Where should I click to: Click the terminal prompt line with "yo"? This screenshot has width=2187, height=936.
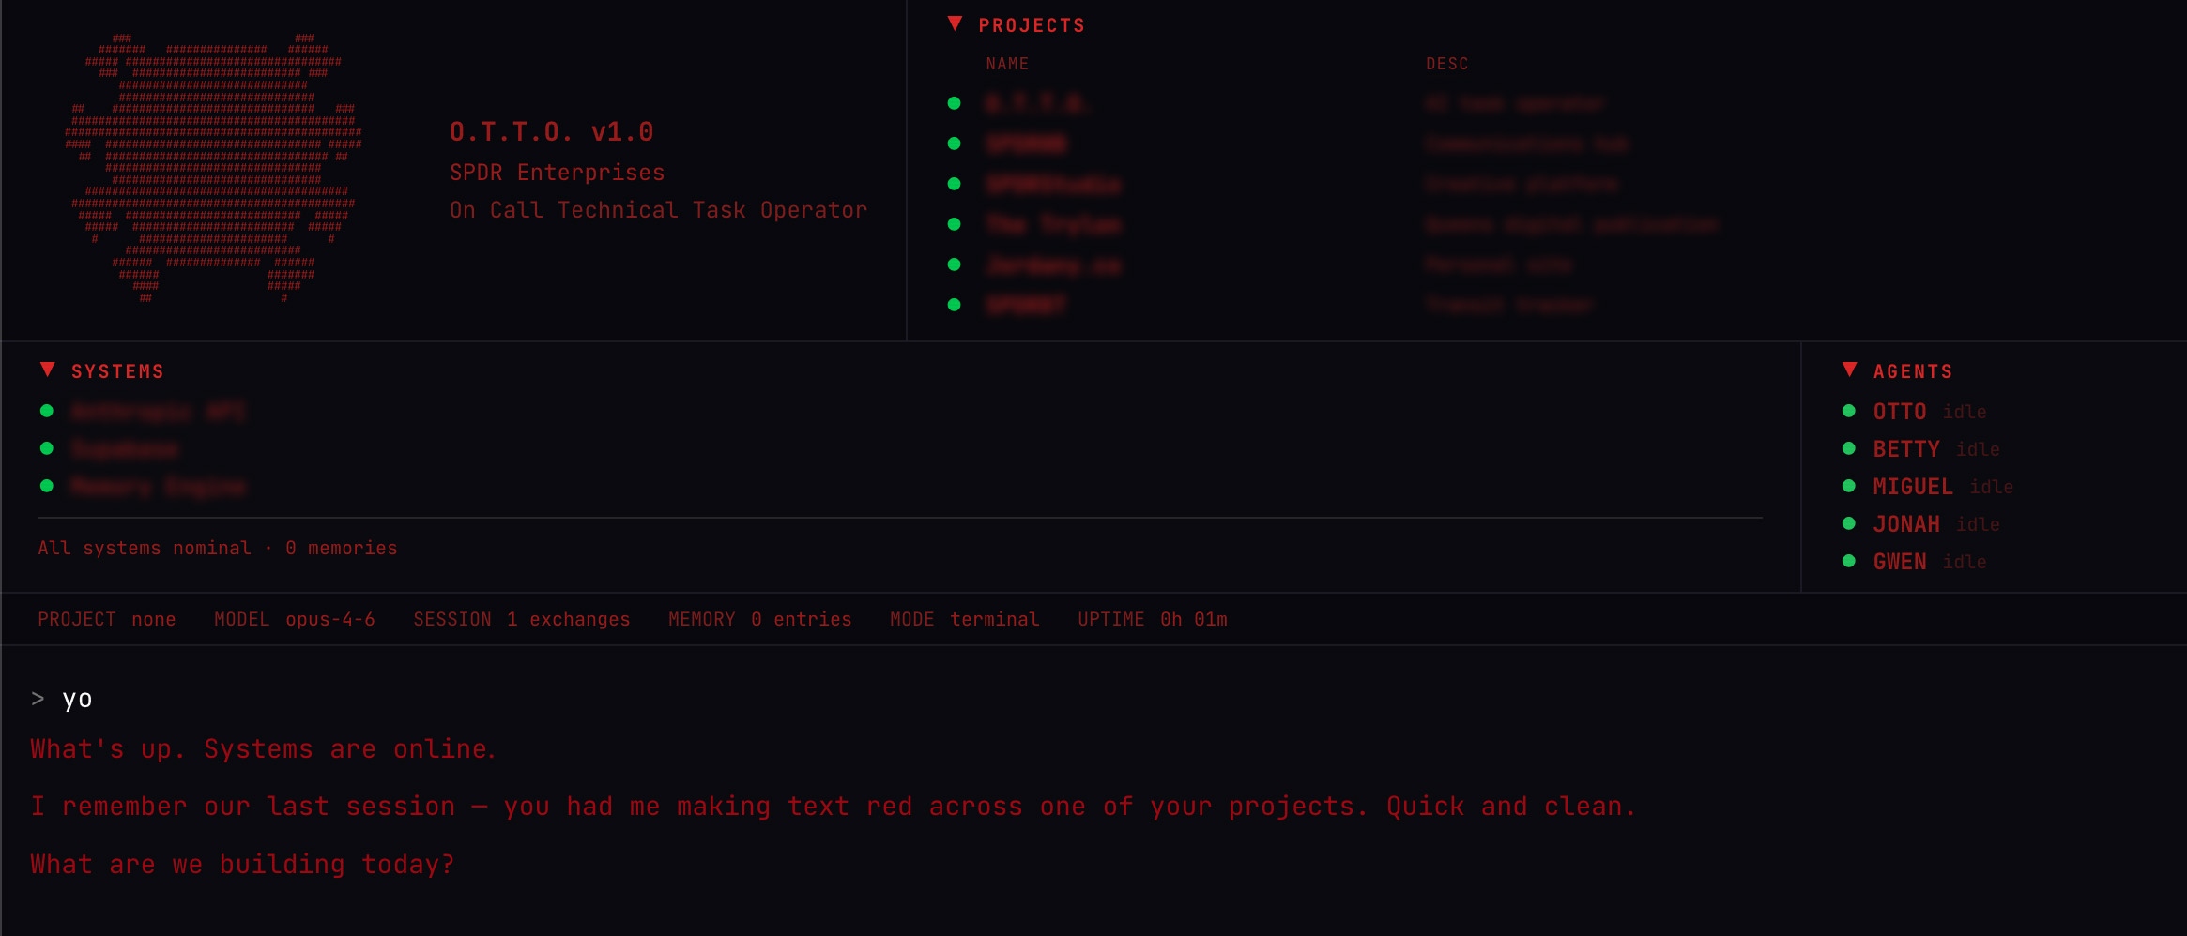[x=77, y=699]
